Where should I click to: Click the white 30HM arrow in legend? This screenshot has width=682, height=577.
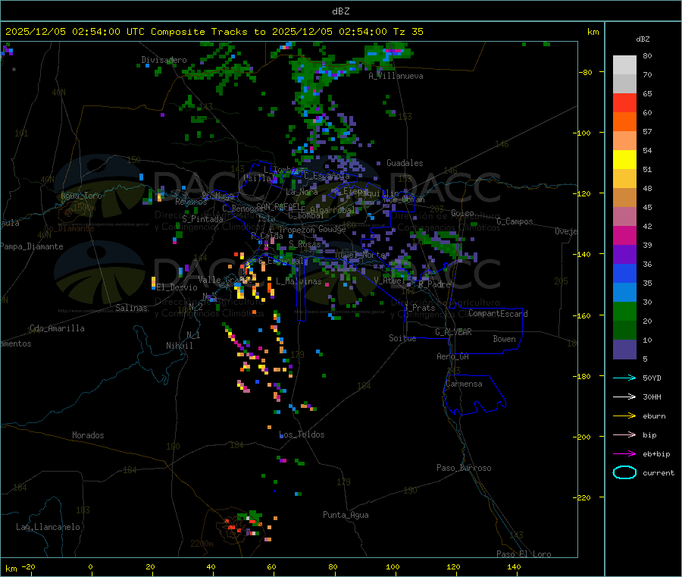pyautogui.click(x=624, y=397)
